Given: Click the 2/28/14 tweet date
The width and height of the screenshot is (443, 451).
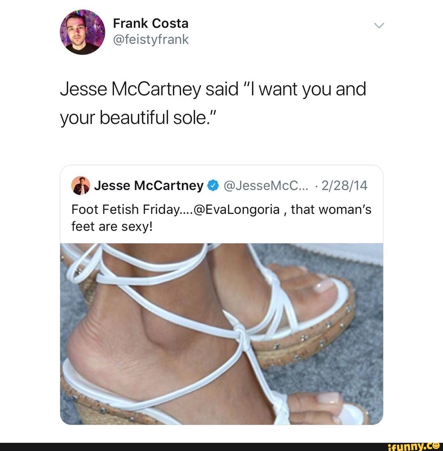Looking at the screenshot, I should pyautogui.click(x=344, y=185).
